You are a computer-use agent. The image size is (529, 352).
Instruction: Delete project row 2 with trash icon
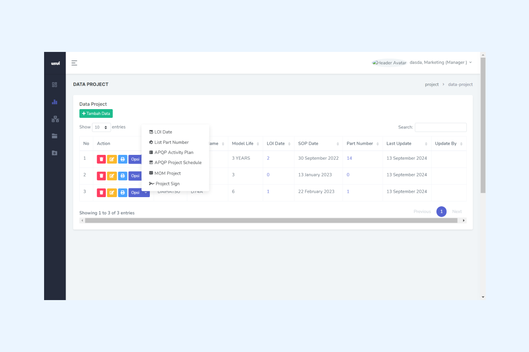pos(101,176)
